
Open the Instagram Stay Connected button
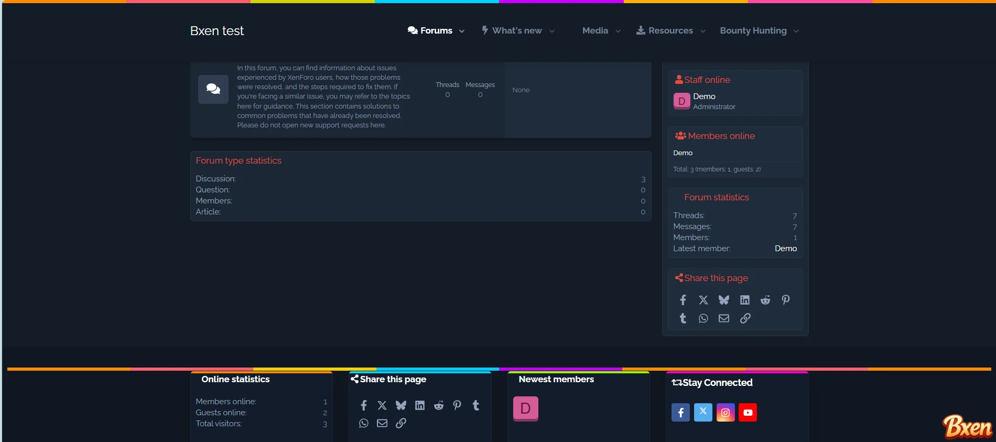[726, 413]
